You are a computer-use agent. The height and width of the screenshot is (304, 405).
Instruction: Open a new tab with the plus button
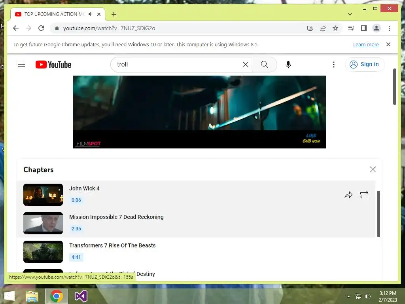point(114,14)
